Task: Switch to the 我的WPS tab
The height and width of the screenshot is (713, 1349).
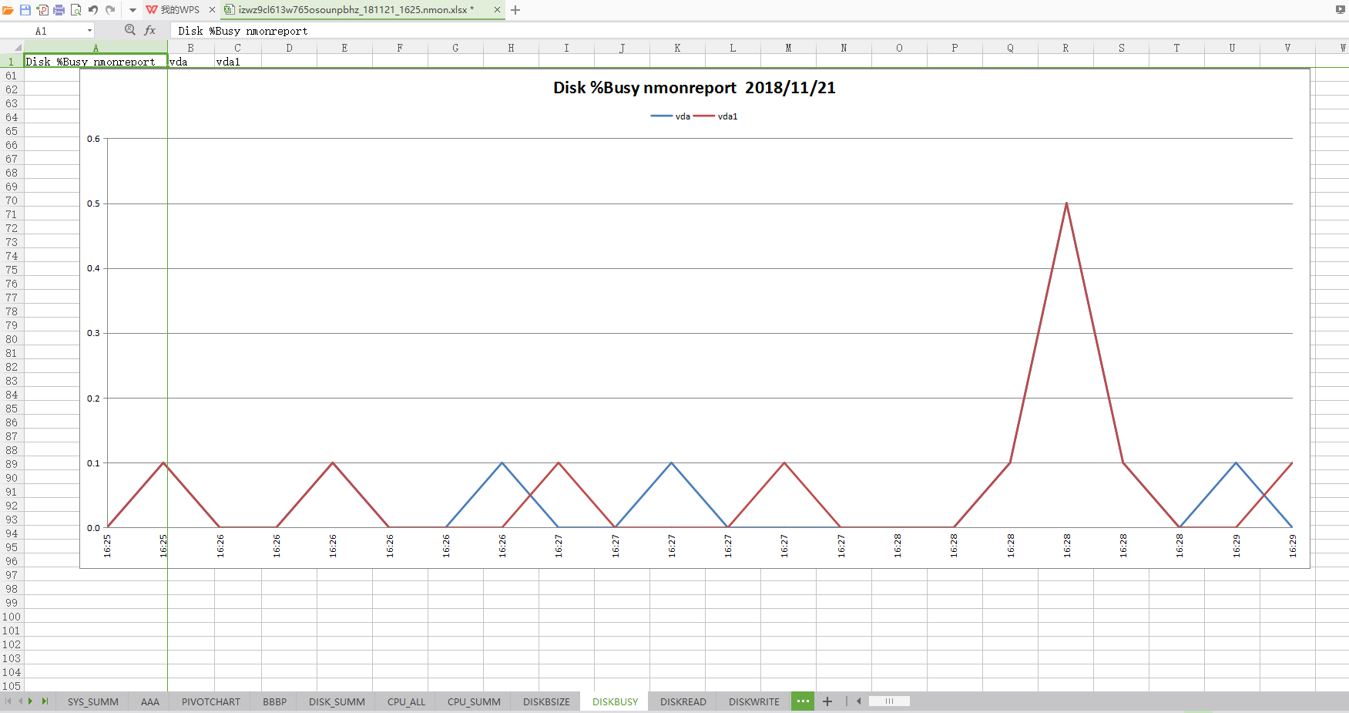Action: [x=180, y=10]
